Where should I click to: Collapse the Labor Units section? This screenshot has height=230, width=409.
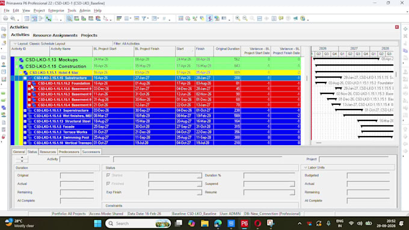(x=305, y=167)
